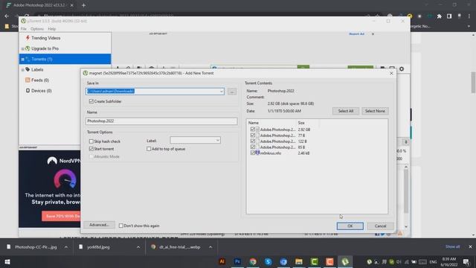
Task: Confirm adding torrent with OK
Action: (x=350, y=226)
